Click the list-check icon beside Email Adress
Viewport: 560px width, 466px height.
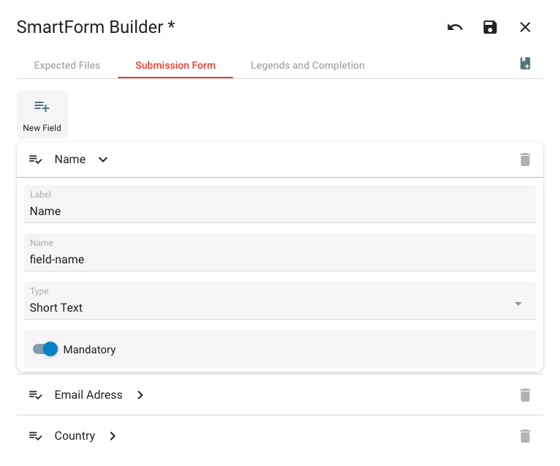click(36, 395)
